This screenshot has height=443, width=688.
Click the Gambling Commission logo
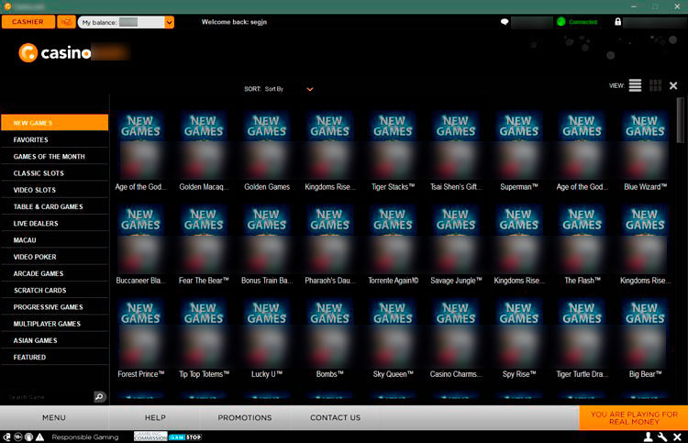(150, 437)
